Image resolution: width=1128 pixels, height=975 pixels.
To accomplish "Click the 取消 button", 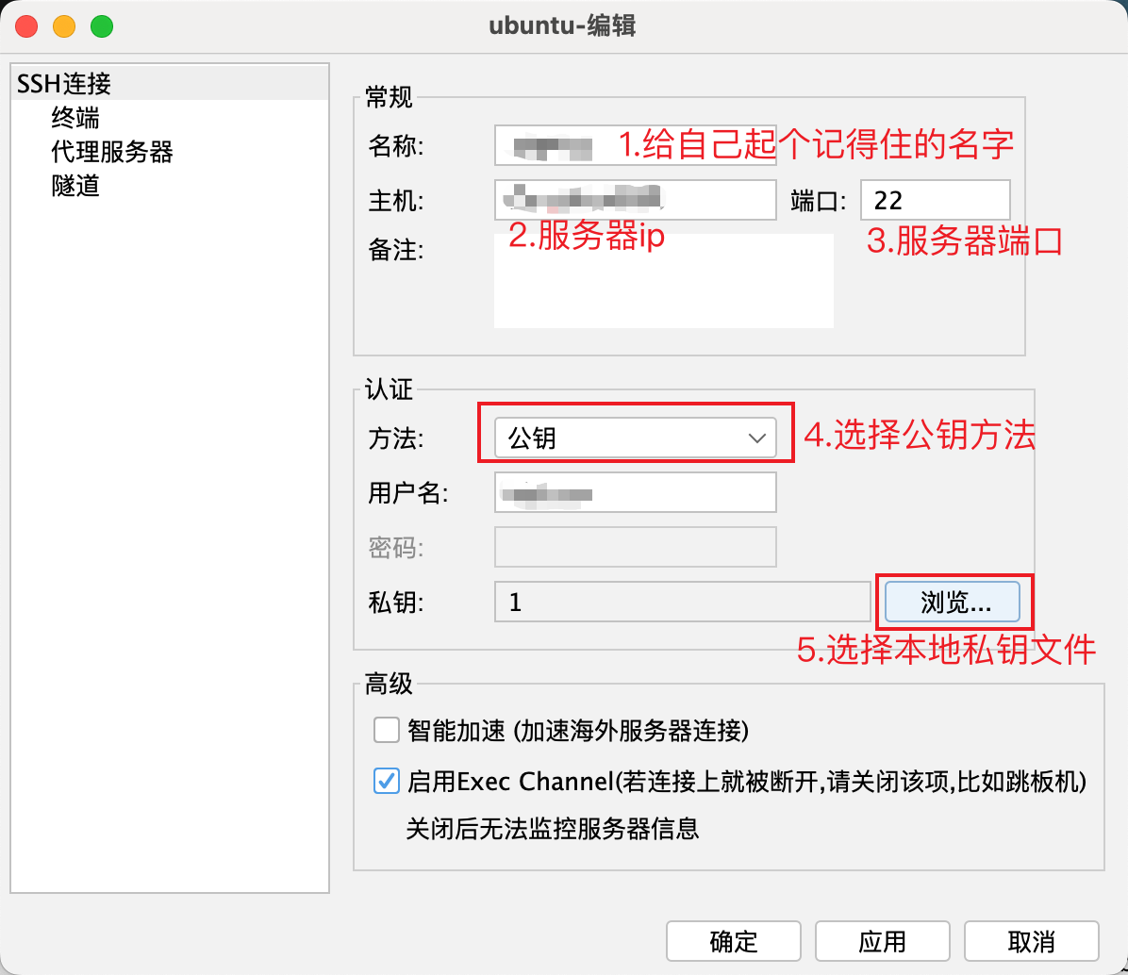I will (x=1031, y=941).
